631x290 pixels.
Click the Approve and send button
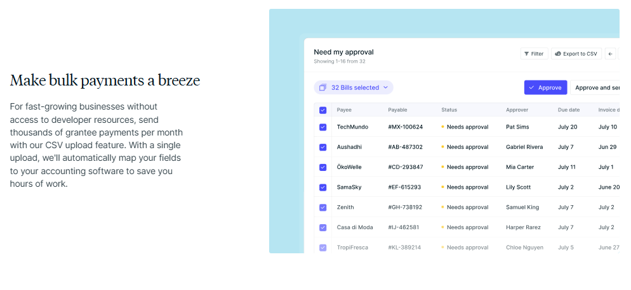[x=596, y=88]
